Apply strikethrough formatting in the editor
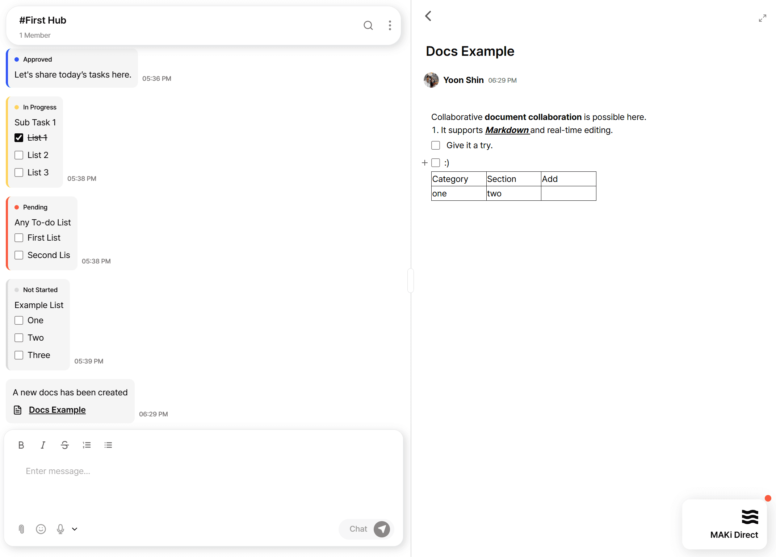Image resolution: width=776 pixels, height=557 pixels. 65,445
